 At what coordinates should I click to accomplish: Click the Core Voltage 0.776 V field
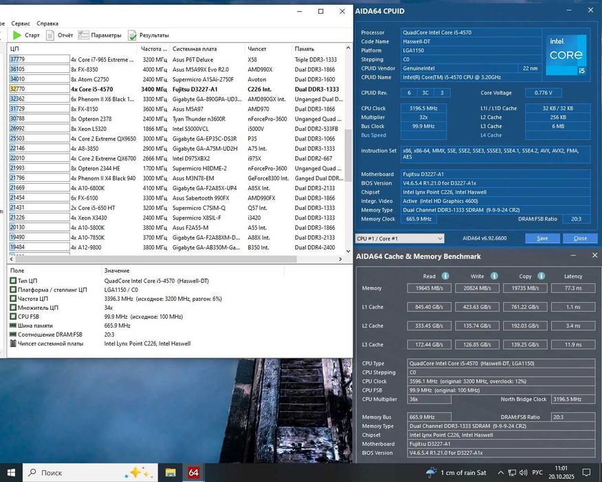[544, 93]
